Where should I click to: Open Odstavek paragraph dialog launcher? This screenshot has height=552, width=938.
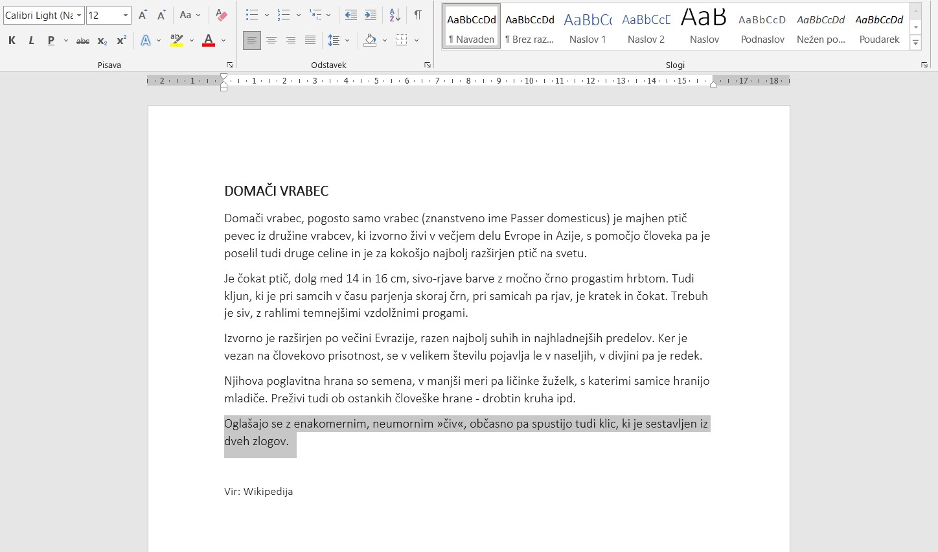[428, 65]
